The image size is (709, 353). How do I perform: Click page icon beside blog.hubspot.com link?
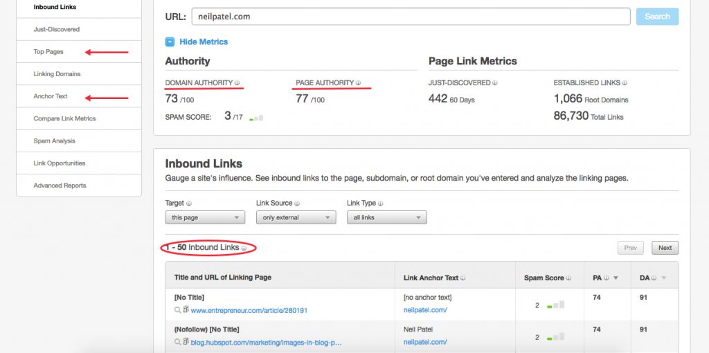tap(186, 342)
